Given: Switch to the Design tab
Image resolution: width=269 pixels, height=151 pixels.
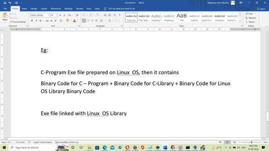Looking at the screenshot, I should coord(34,8).
